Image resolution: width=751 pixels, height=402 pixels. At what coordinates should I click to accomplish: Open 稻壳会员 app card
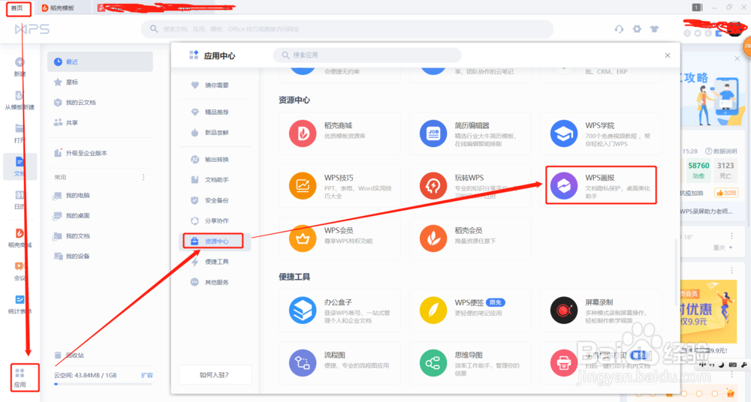[470, 238]
